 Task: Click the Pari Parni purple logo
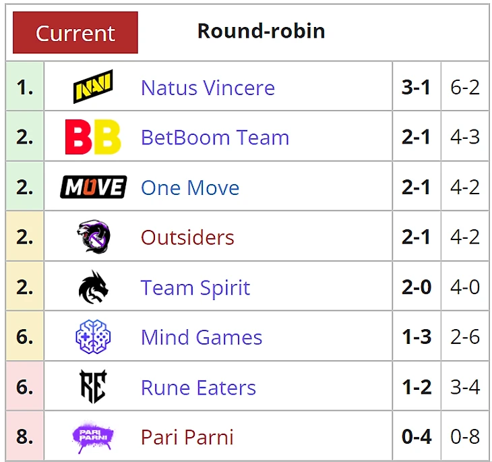click(93, 437)
